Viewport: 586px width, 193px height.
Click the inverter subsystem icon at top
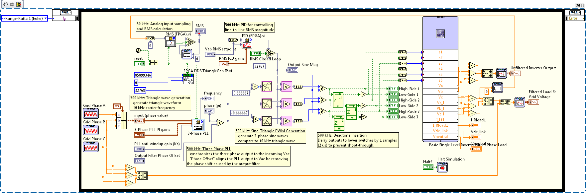tap(440, 33)
